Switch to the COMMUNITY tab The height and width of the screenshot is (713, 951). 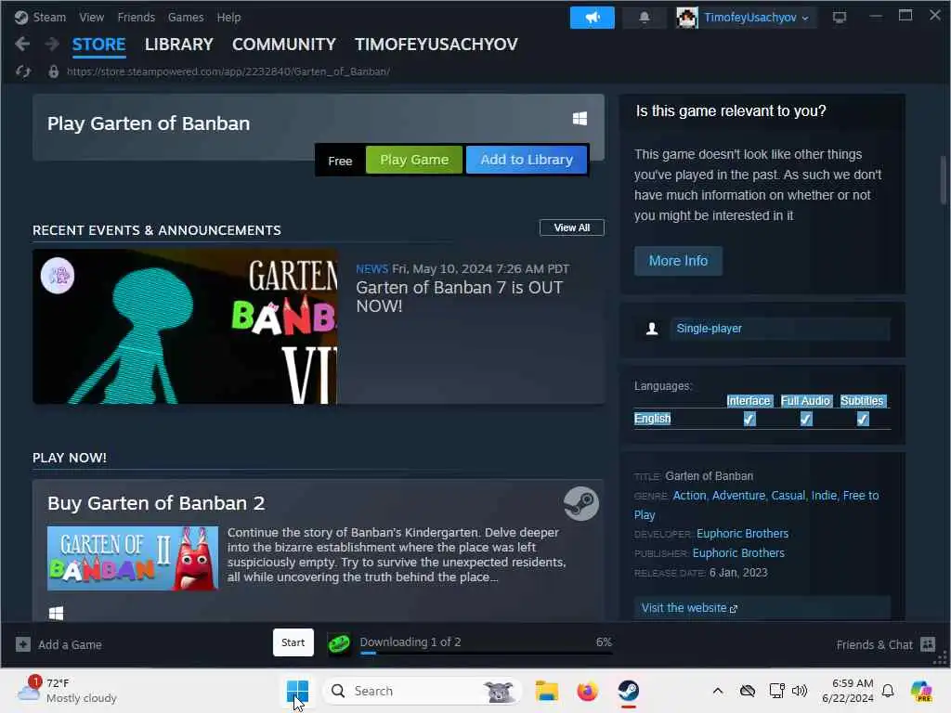click(284, 45)
